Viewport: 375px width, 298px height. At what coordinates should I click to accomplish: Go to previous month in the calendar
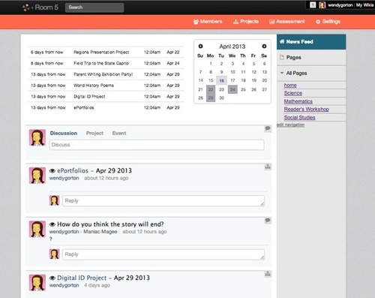point(200,47)
